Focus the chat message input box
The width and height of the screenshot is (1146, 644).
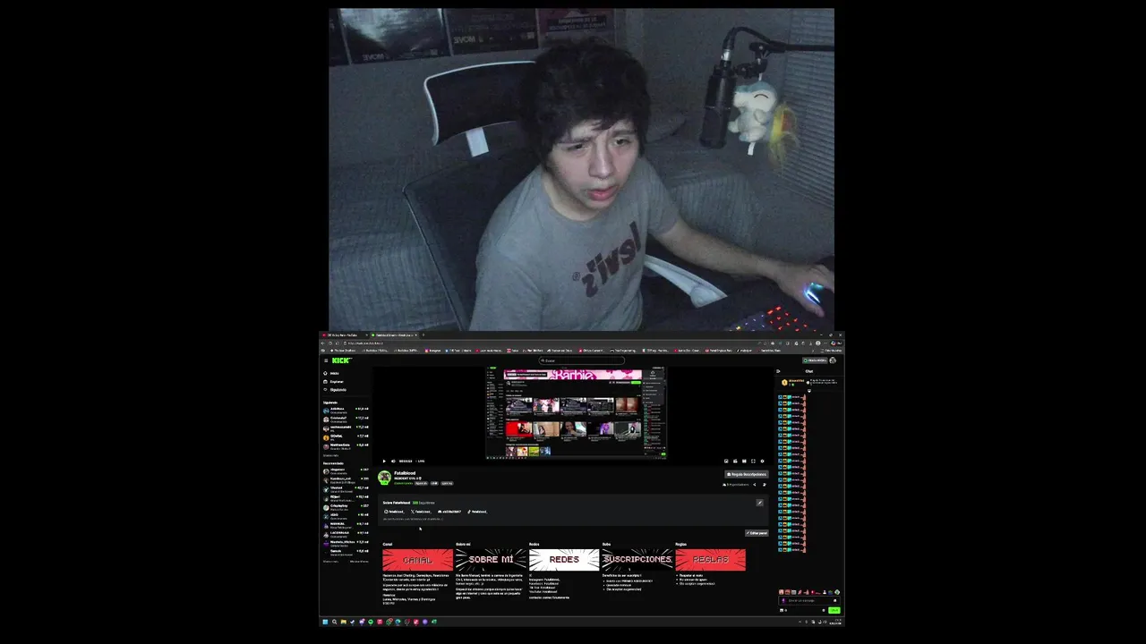click(808, 600)
